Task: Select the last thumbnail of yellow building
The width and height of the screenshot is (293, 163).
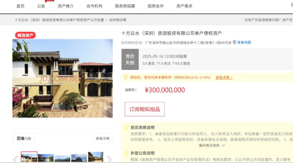Action: [95, 157]
